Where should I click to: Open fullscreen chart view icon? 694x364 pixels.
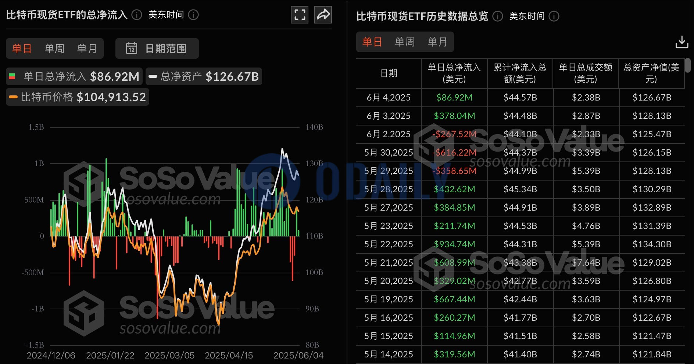coord(299,15)
